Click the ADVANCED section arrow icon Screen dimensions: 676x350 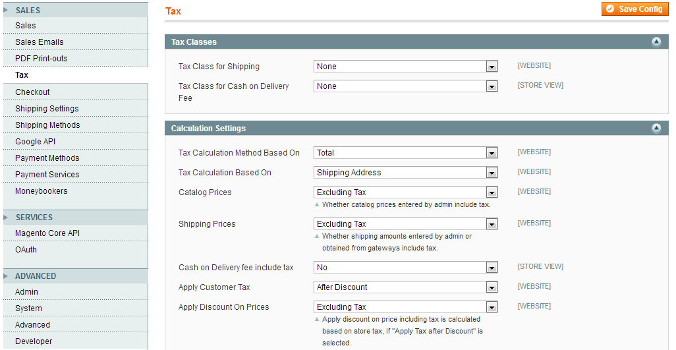point(6,276)
